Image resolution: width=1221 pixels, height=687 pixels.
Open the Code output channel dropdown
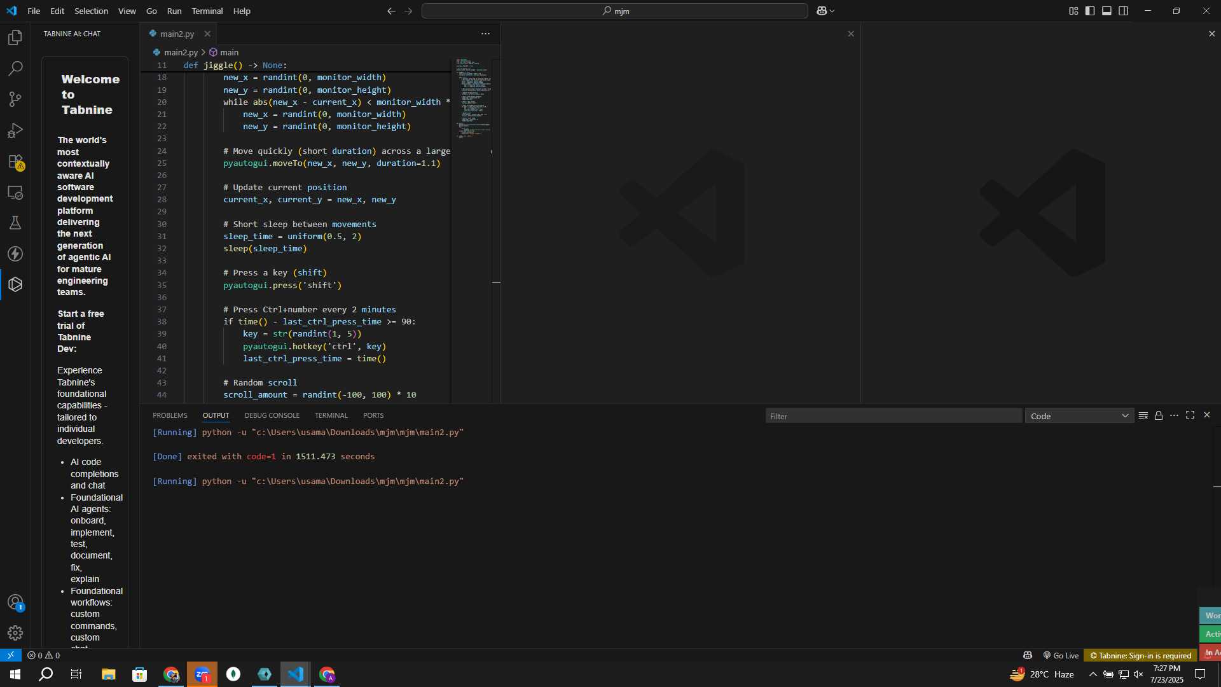1079,416
